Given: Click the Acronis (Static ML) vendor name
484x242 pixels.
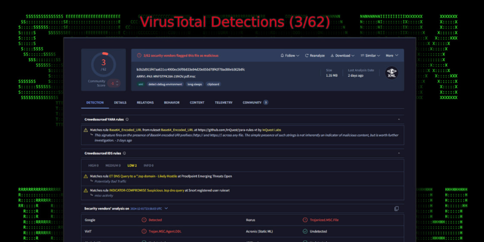Looking at the screenshot, I should pyautogui.click(x=260, y=231).
